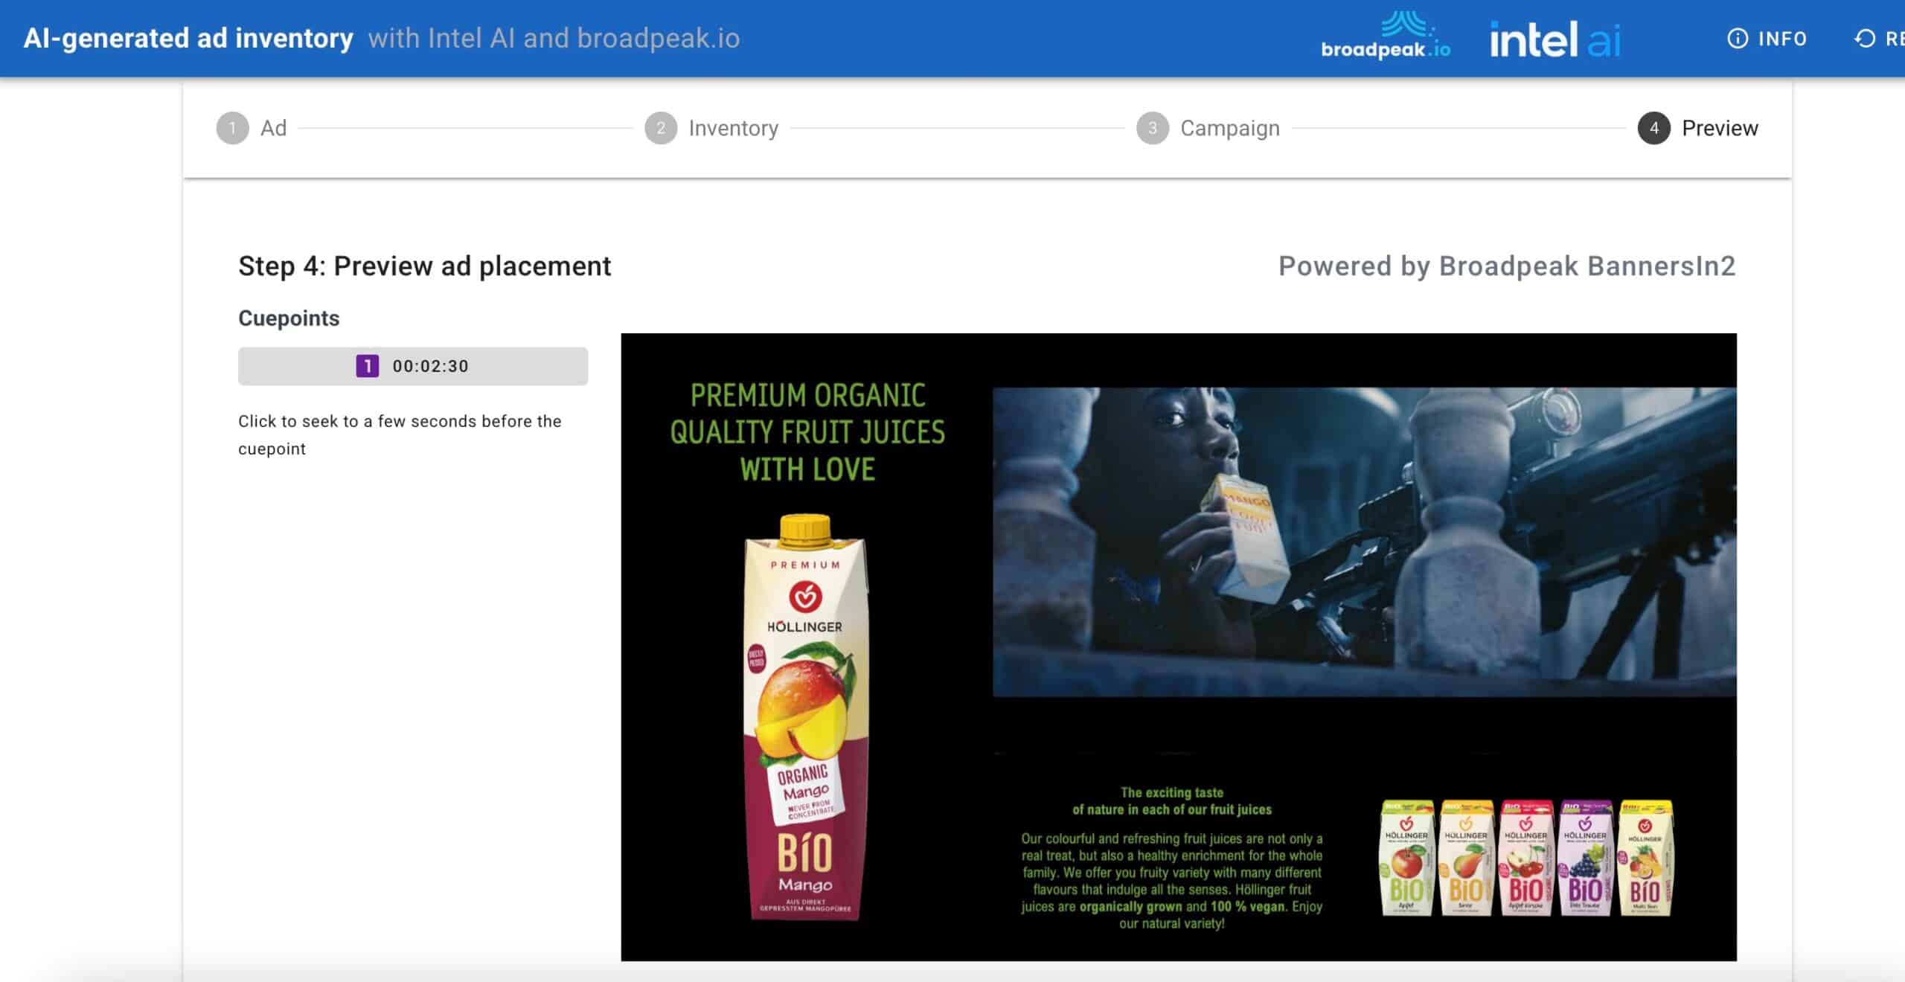1905x982 pixels.
Task: Go to step 3 Campaign
Action: pos(1208,128)
